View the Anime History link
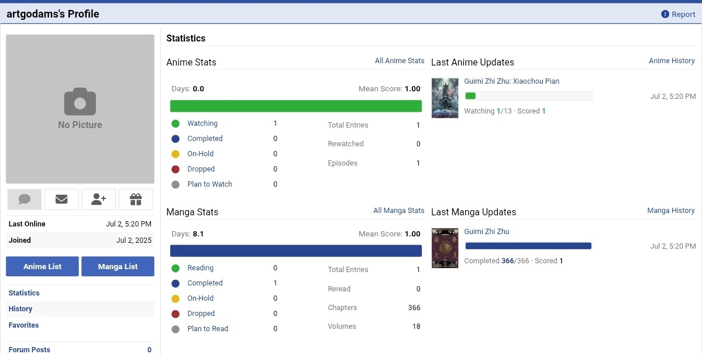702x354 pixels. click(672, 61)
